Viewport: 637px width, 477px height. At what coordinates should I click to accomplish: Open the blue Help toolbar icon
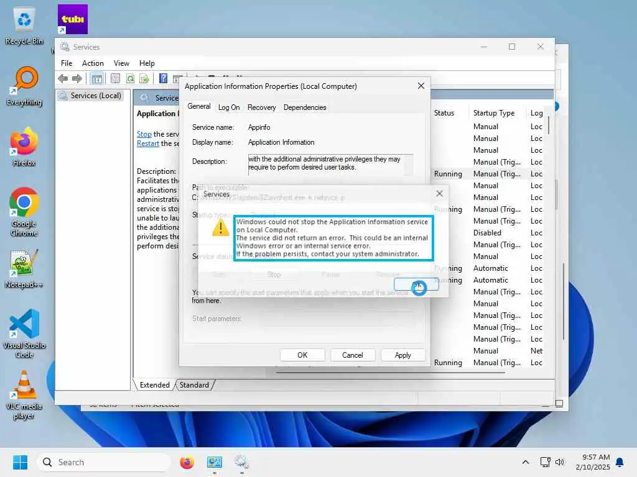(164, 78)
